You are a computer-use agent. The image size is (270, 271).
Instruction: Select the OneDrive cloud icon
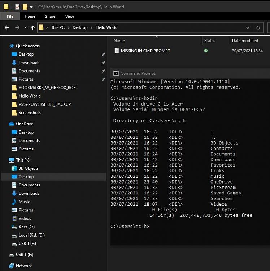pos(12,124)
